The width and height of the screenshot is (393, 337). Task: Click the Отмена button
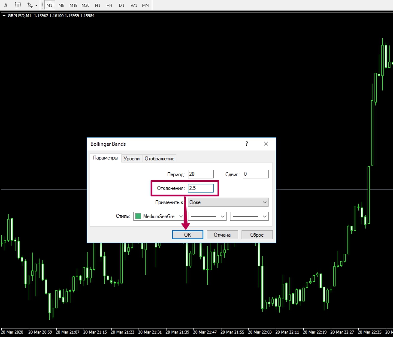[222, 235]
